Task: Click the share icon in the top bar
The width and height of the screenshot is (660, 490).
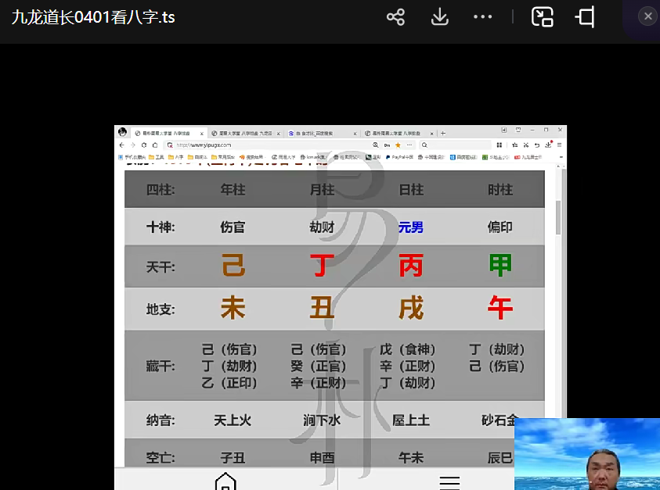Action: pos(395,17)
